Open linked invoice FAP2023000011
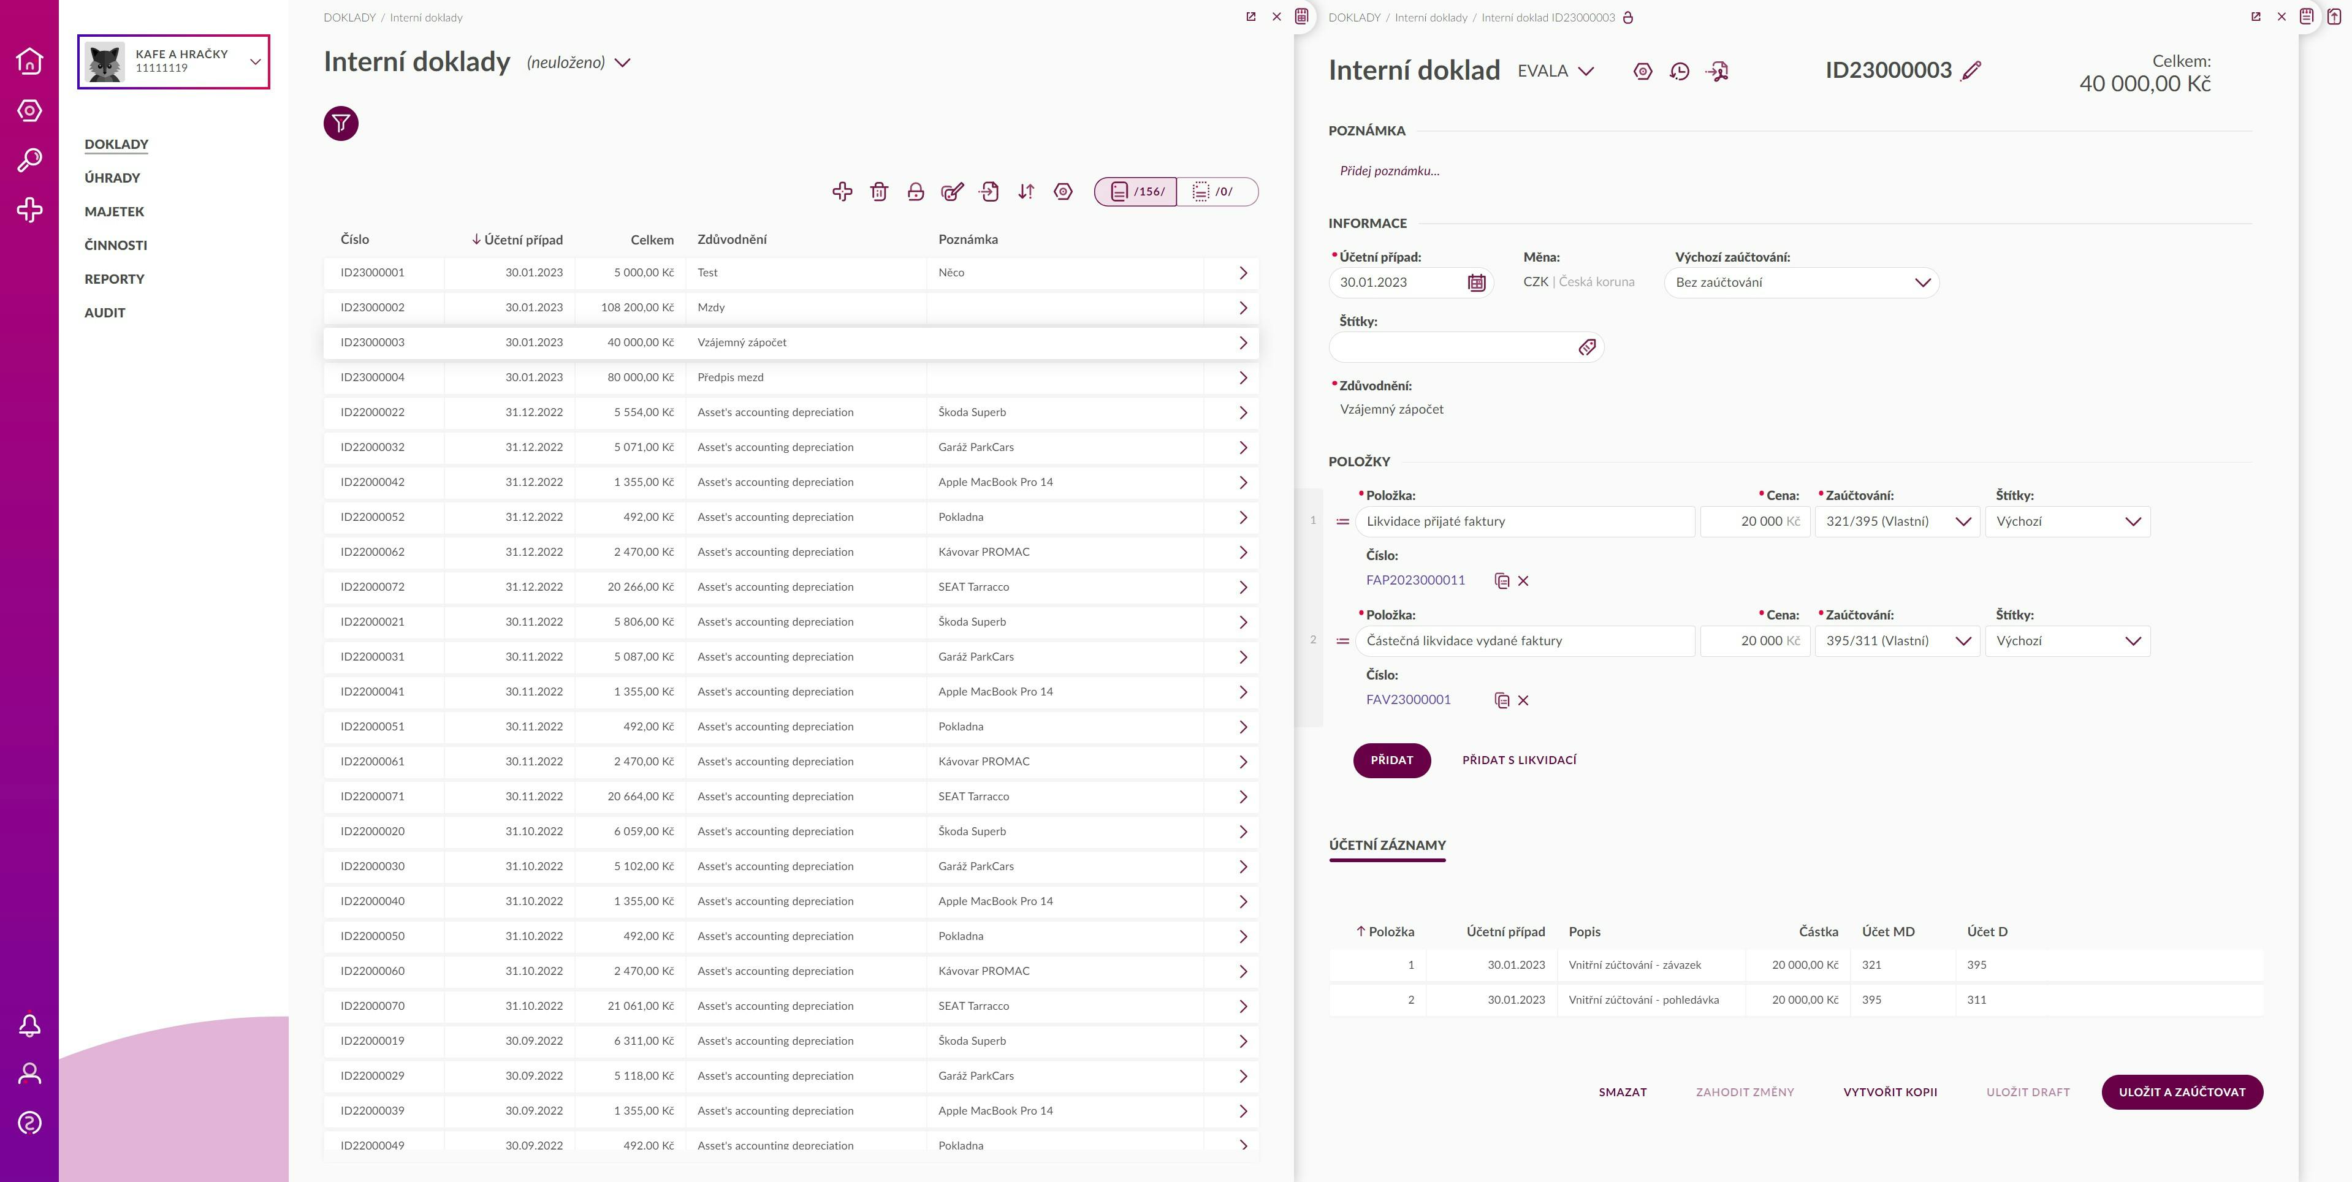 pyautogui.click(x=1415, y=580)
